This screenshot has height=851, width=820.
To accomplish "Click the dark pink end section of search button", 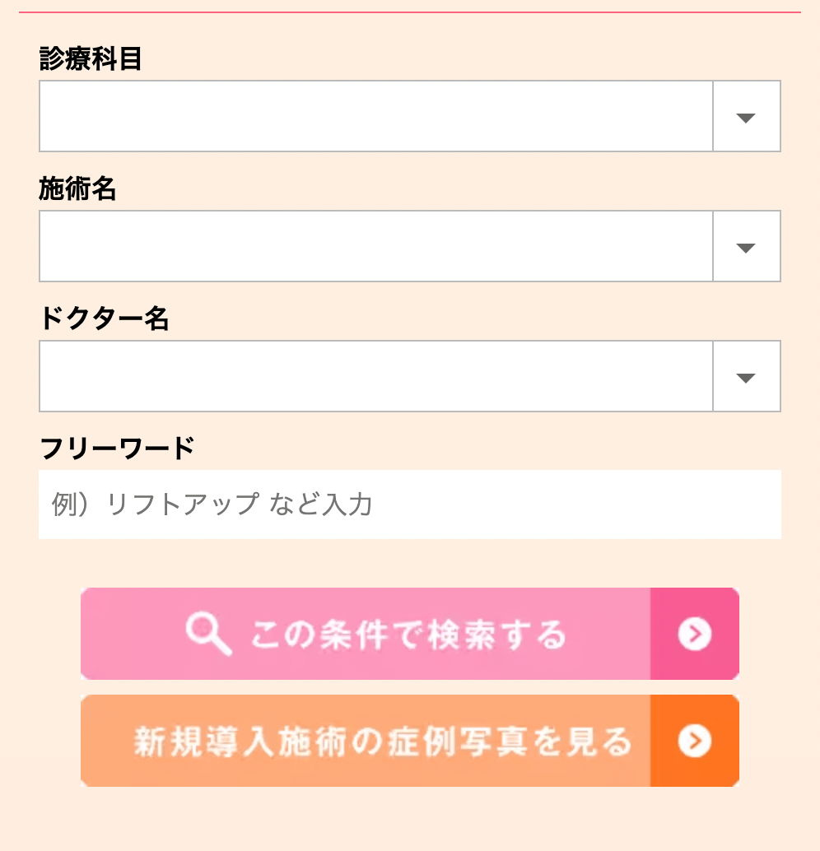I will point(695,634).
